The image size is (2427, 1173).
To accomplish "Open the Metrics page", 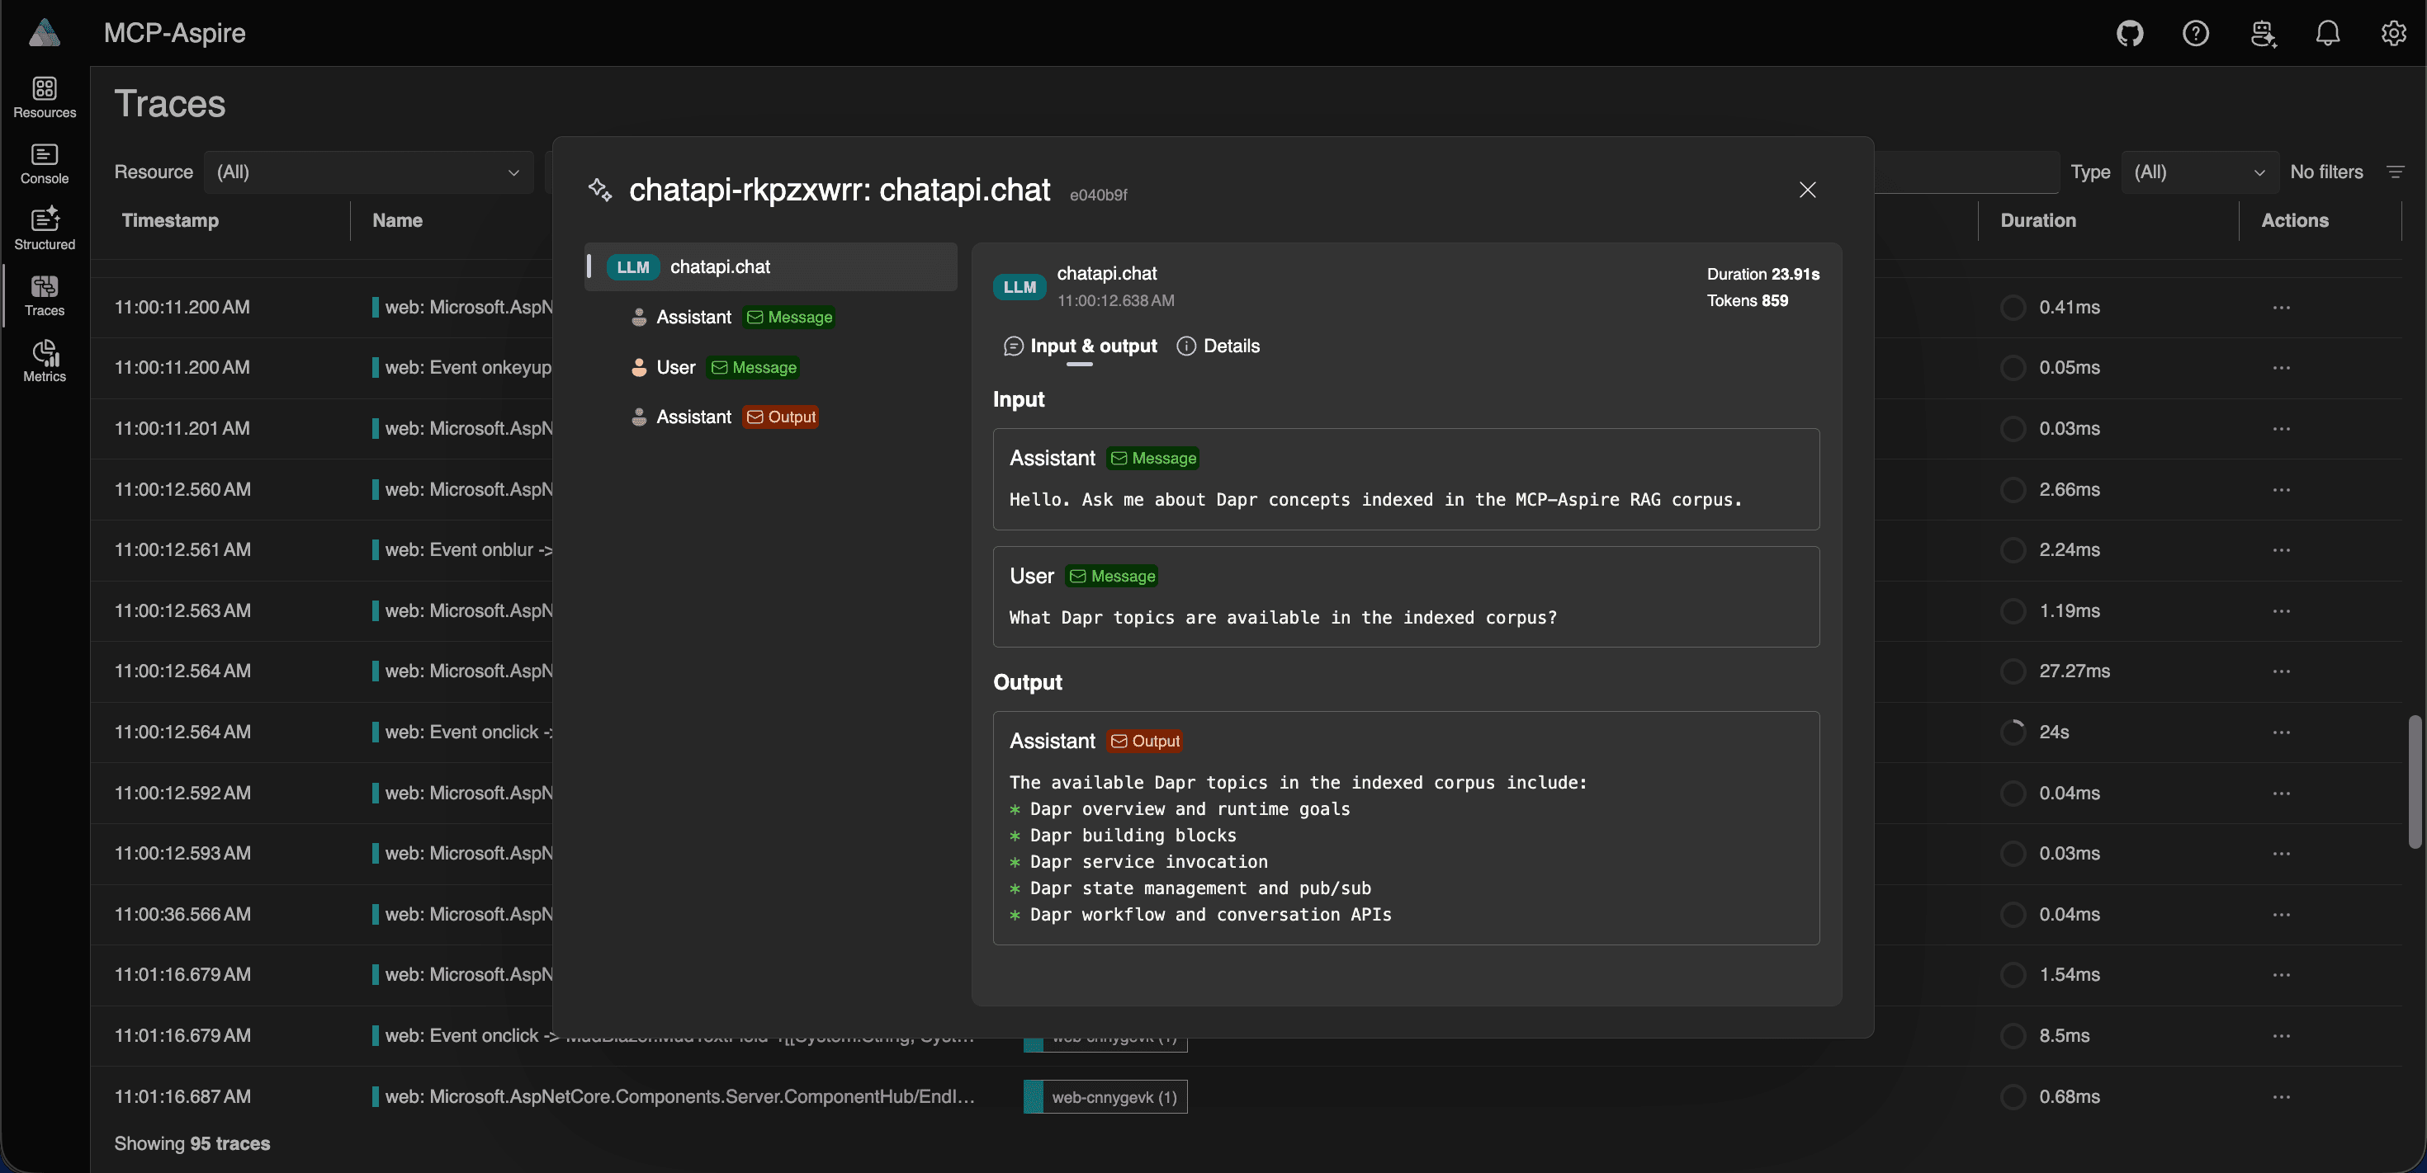I will tap(45, 361).
